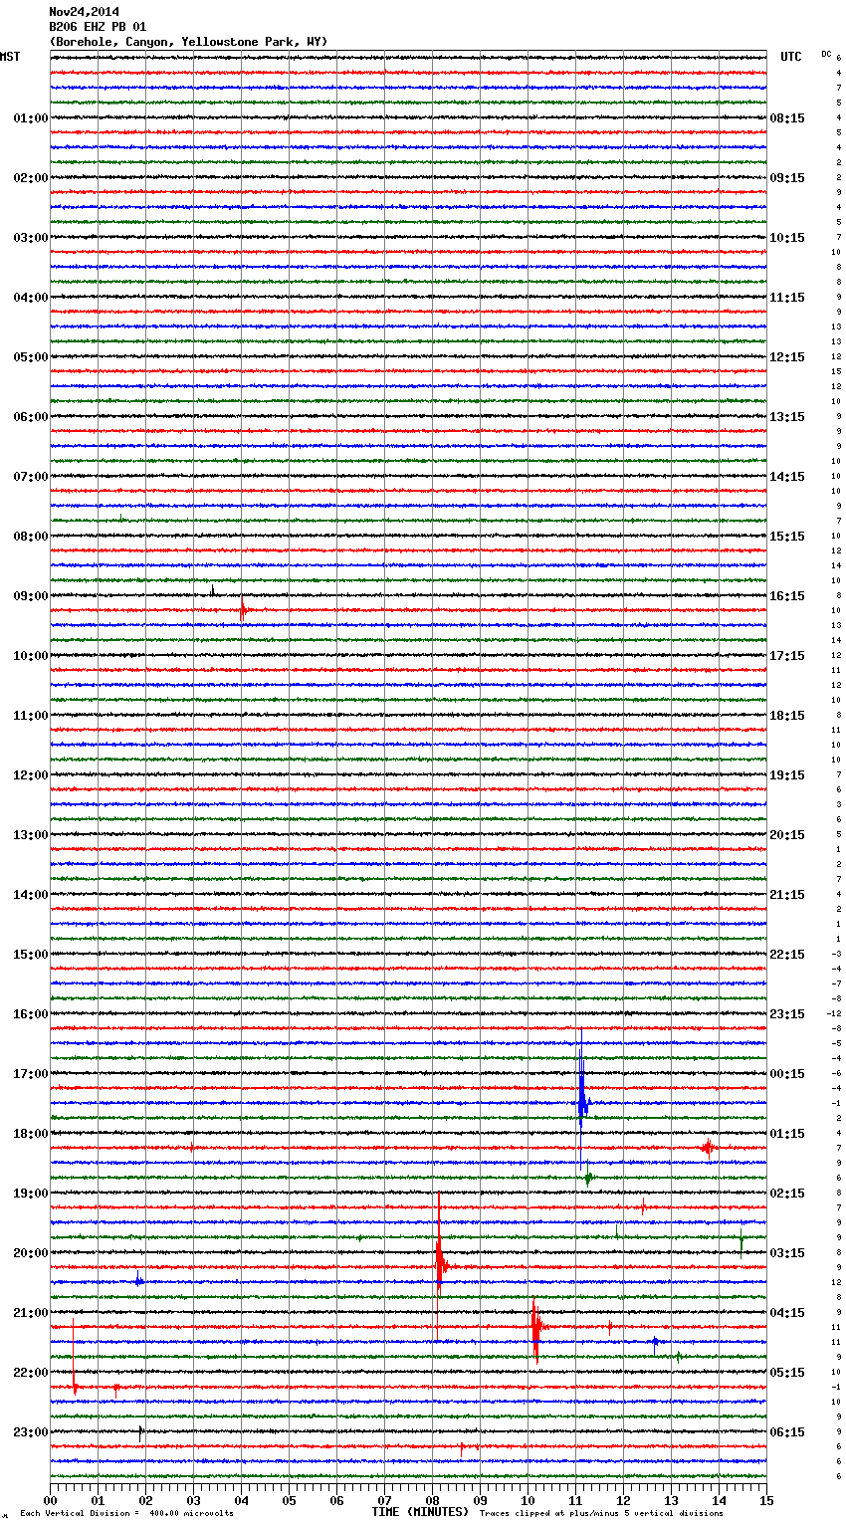Image resolution: width=846 pixels, height=1527 pixels.
Task: Click the UTC time label '18:15'
Action: [x=787, y=716]
